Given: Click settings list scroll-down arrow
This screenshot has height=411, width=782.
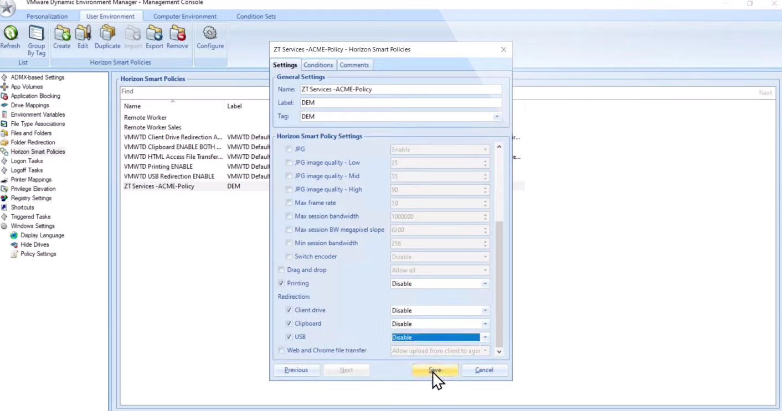Looking at the screenshot, I should [x=499, y=351].
